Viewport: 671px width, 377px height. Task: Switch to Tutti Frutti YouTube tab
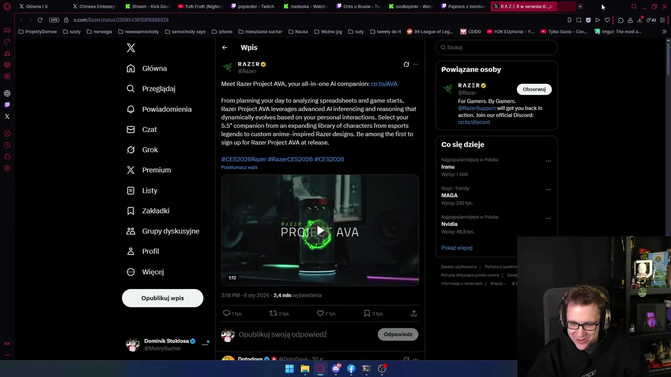[200, 6]
